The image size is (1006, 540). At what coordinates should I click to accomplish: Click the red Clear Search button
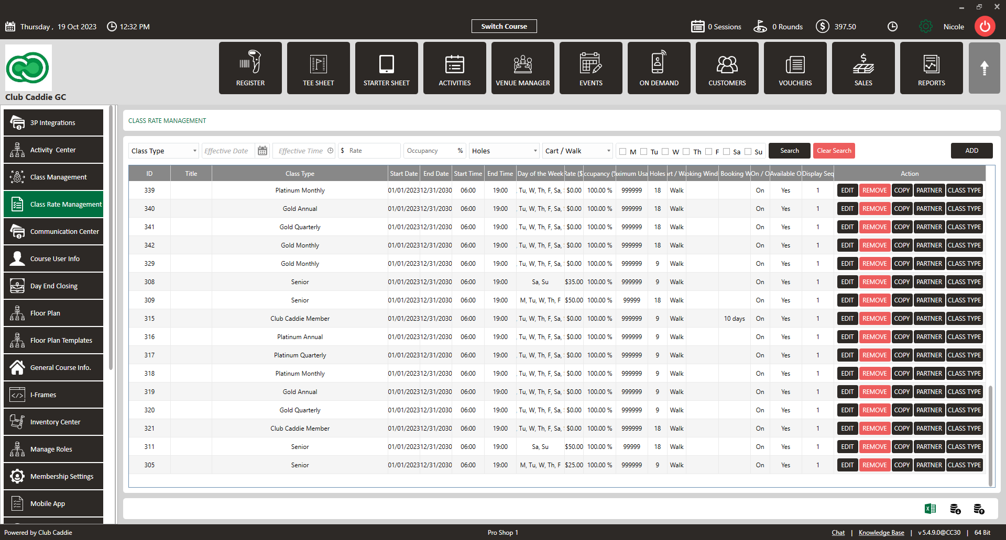pyautogui.click(x=834, y=151)
